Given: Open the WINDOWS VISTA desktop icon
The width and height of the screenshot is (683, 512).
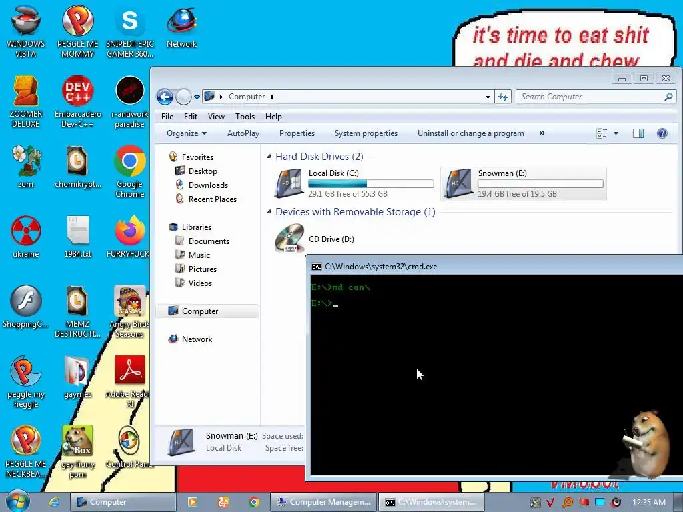Looking at the screenshot, I should (x=26, y=32).
